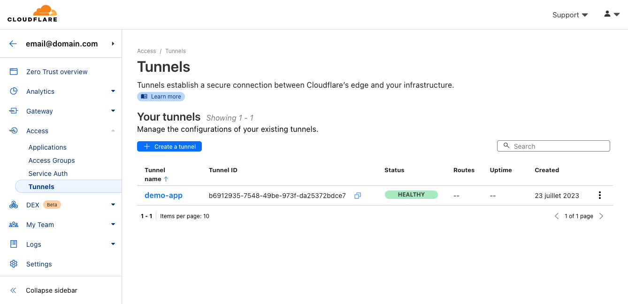Image resolution: width=628 pixels, height=304 pixels.
Task: Open the Support dropdown
Action: click(x=570, y=15)
